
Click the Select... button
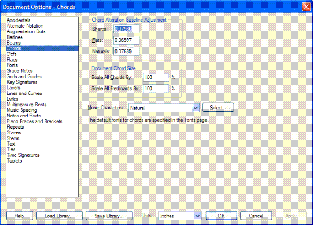click(x=218, y=108)
